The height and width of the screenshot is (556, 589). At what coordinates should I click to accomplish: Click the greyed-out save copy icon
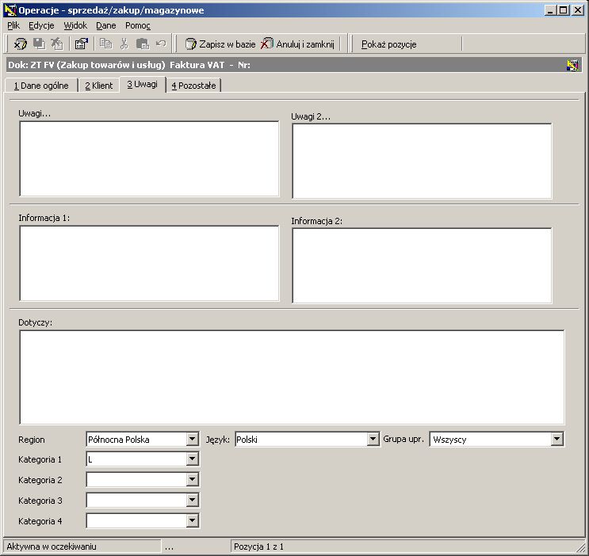39,44
